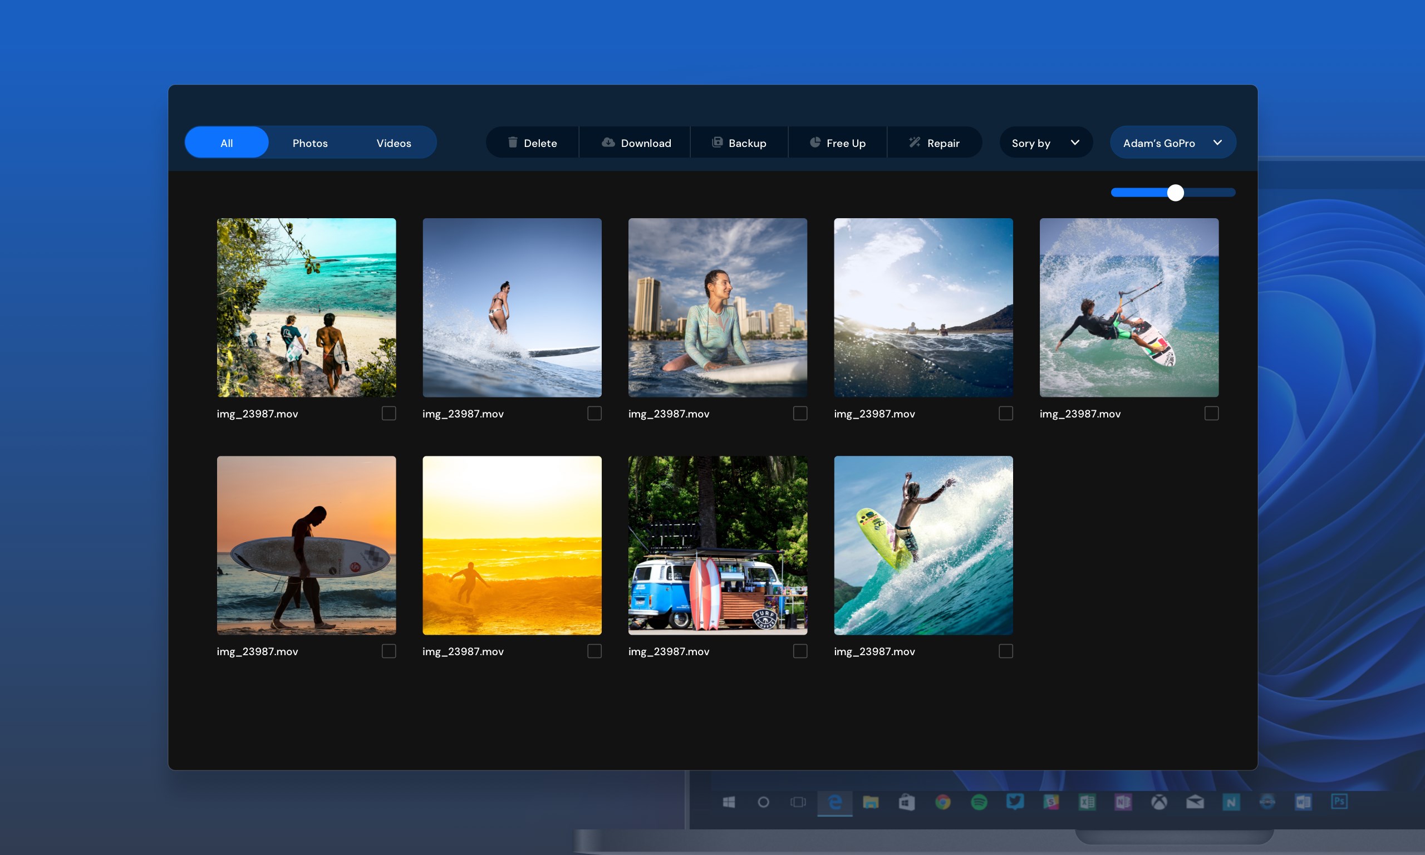Tick checkbox for beach path video

pos(389,413)
